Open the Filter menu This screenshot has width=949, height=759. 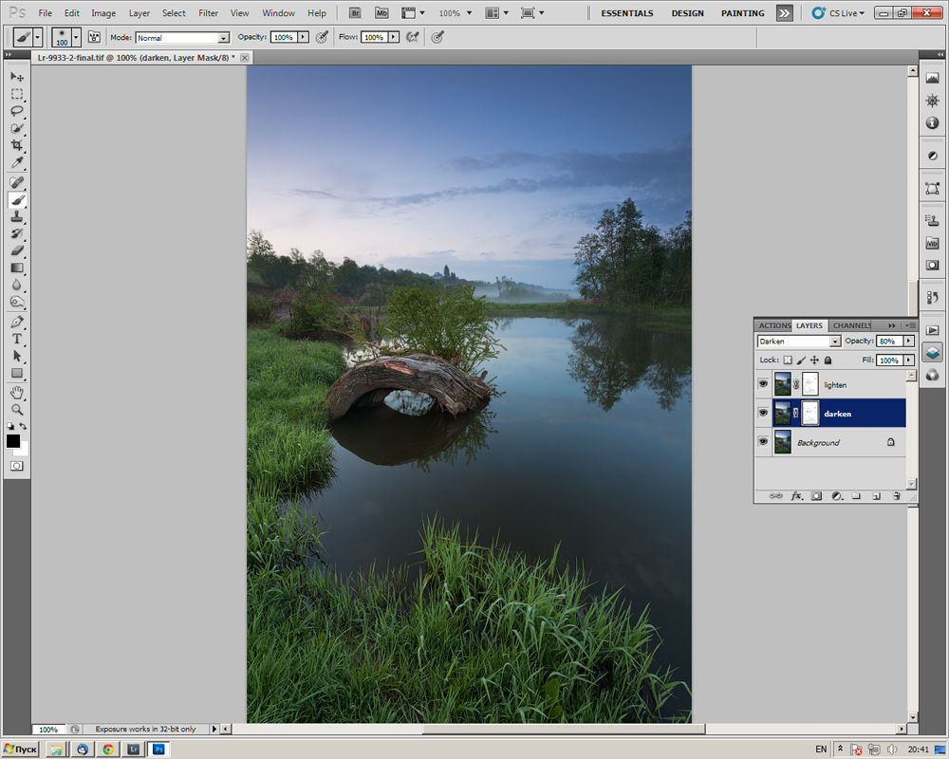coord(207,13)
